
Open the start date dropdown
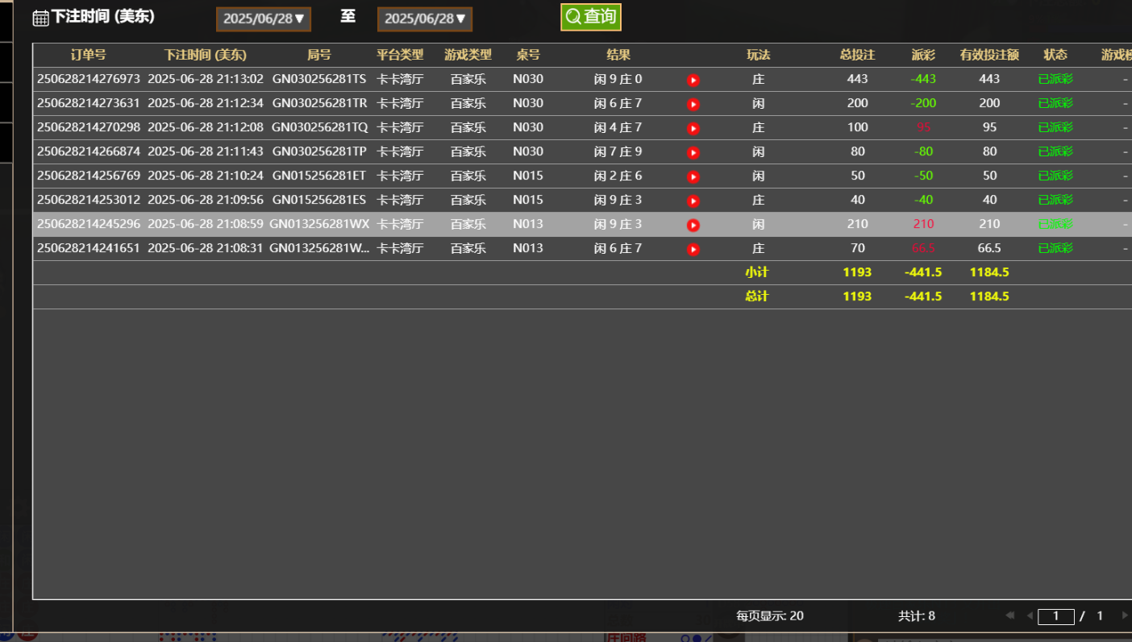(x=264, y=19)
